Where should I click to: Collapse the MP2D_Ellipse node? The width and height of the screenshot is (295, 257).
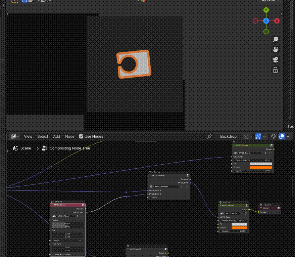52,205
